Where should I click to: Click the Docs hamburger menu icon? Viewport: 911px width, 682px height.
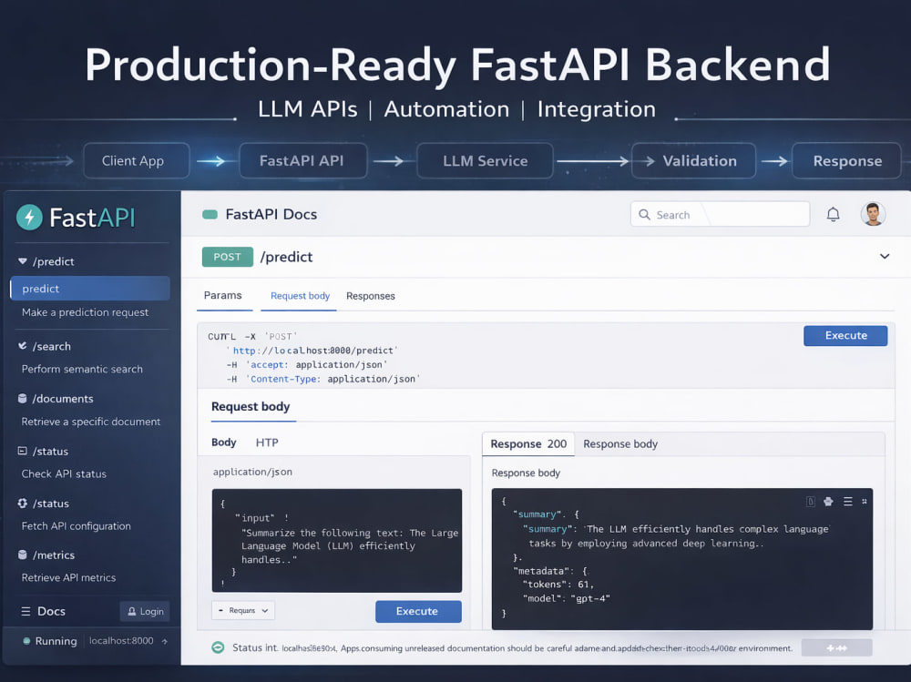tap(26, 611)
